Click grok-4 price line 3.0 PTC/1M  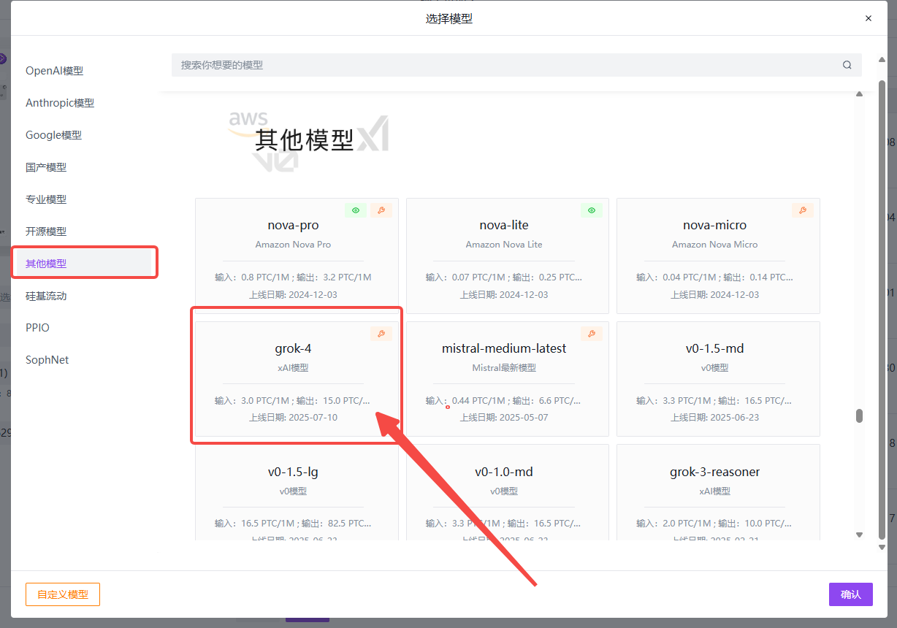pyautogui.click(x=293, y=401)
